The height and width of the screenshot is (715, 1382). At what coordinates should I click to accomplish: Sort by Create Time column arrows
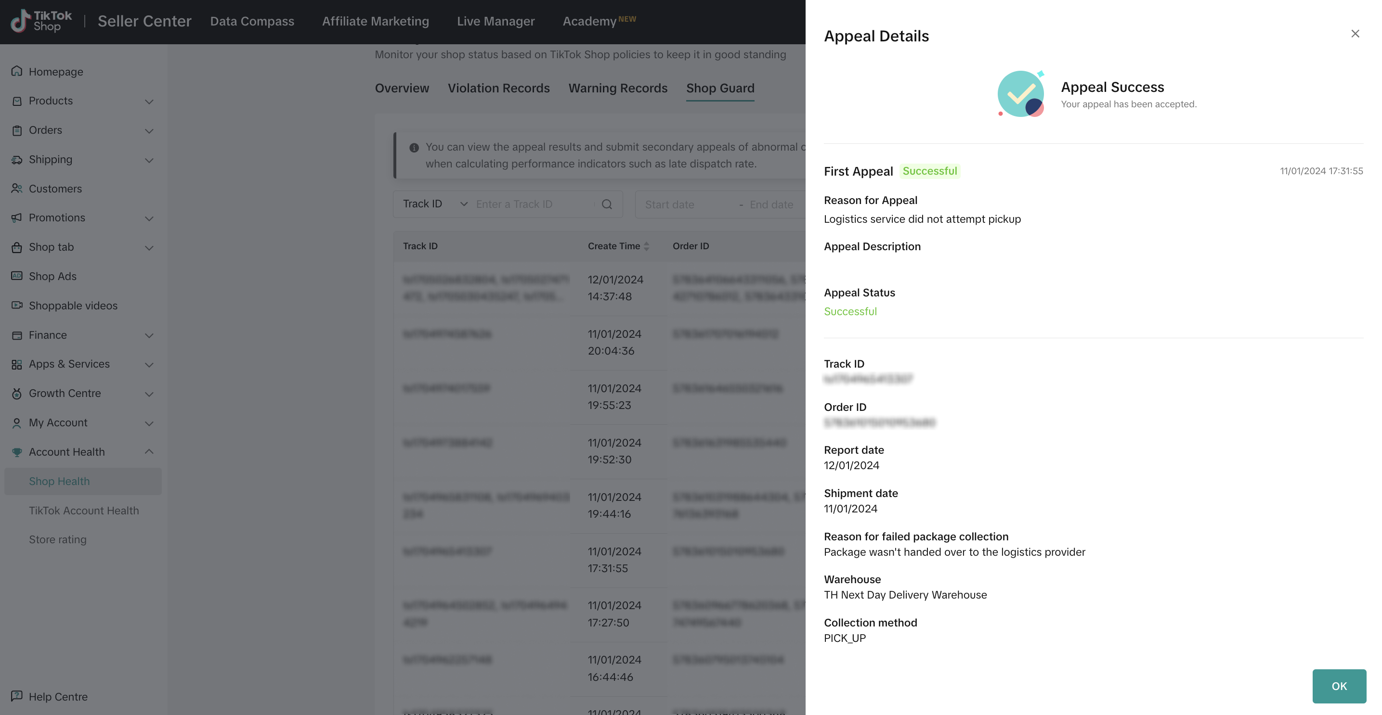tap(647, 246)
